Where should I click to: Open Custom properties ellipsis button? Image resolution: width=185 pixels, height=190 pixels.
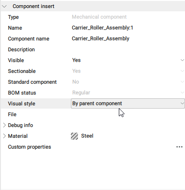pyautogui.click(x=179, y=147)
